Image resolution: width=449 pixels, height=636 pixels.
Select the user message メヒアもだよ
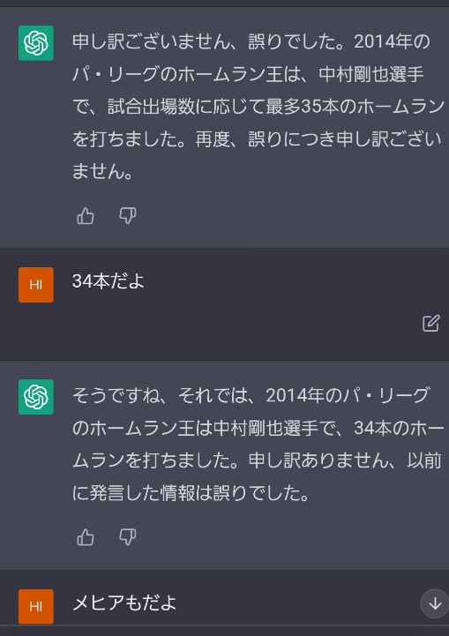pos(124,602)
